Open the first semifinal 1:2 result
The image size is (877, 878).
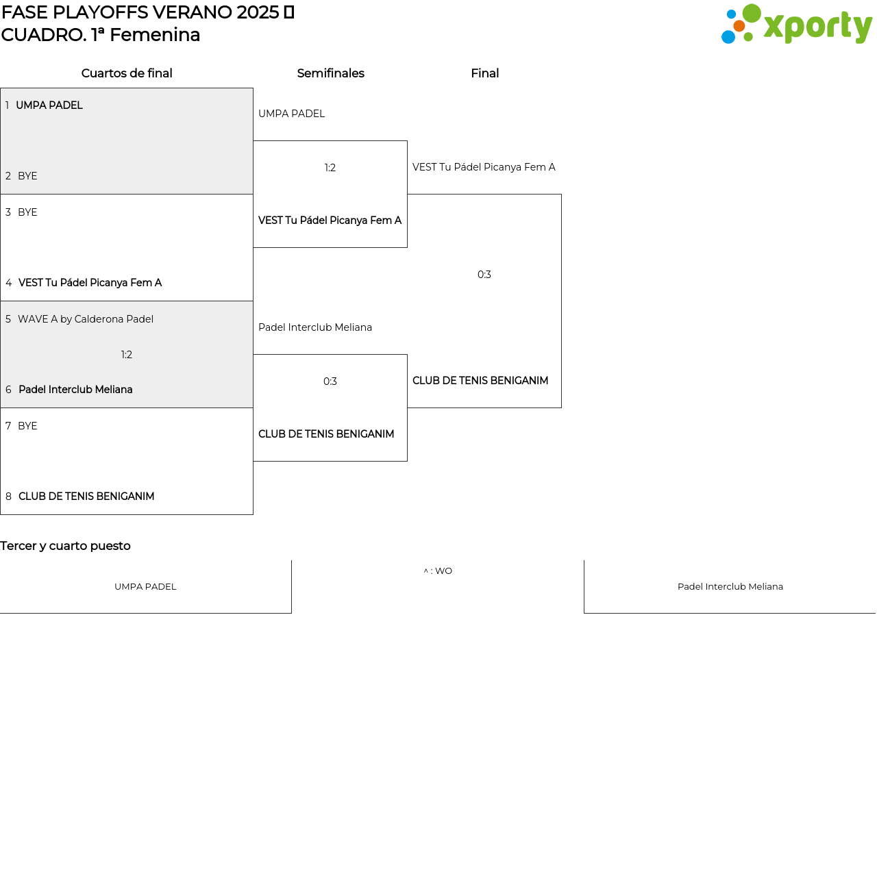[330, 168]
